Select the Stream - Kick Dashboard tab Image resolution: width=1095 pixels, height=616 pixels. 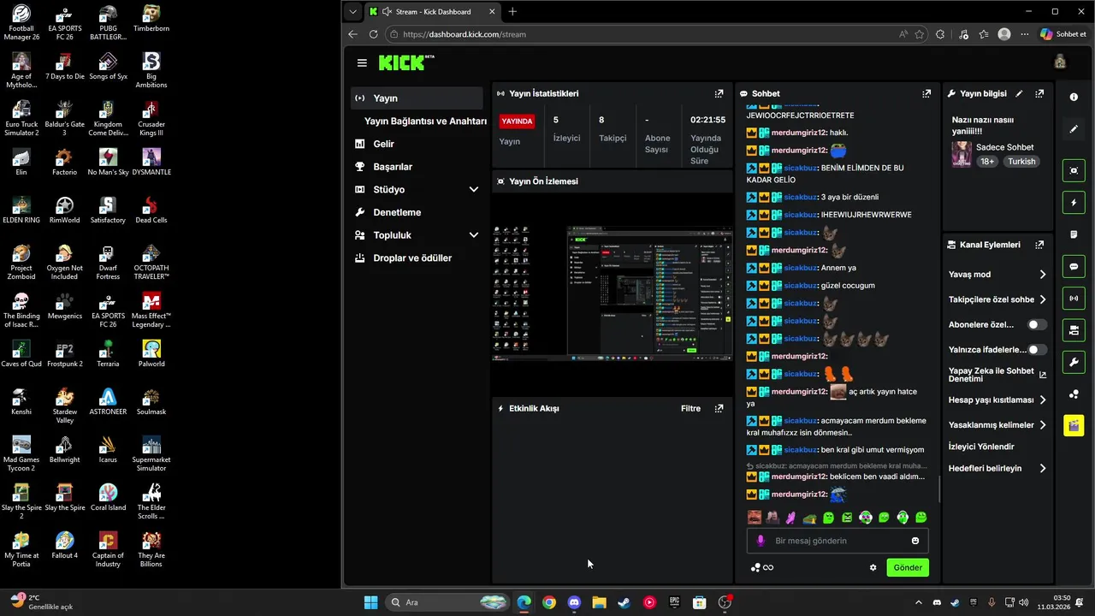click(x=433, y=12)
